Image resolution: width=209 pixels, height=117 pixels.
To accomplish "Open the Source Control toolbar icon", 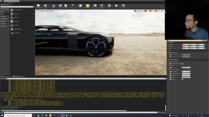I will (x=45, y=6).
